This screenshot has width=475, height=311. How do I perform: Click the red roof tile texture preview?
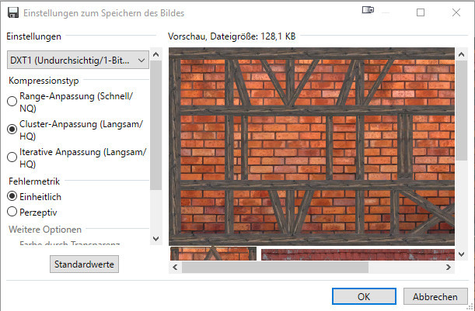[358, 255]
